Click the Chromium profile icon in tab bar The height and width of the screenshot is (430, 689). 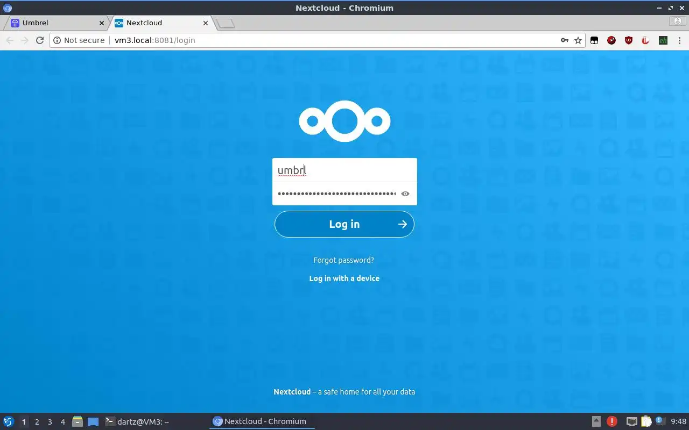(677, 21)
